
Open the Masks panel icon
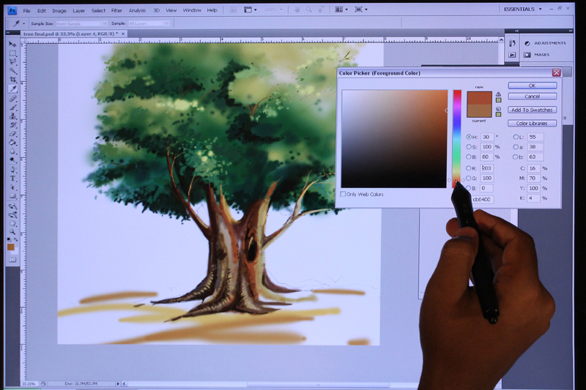pos(527,55)
